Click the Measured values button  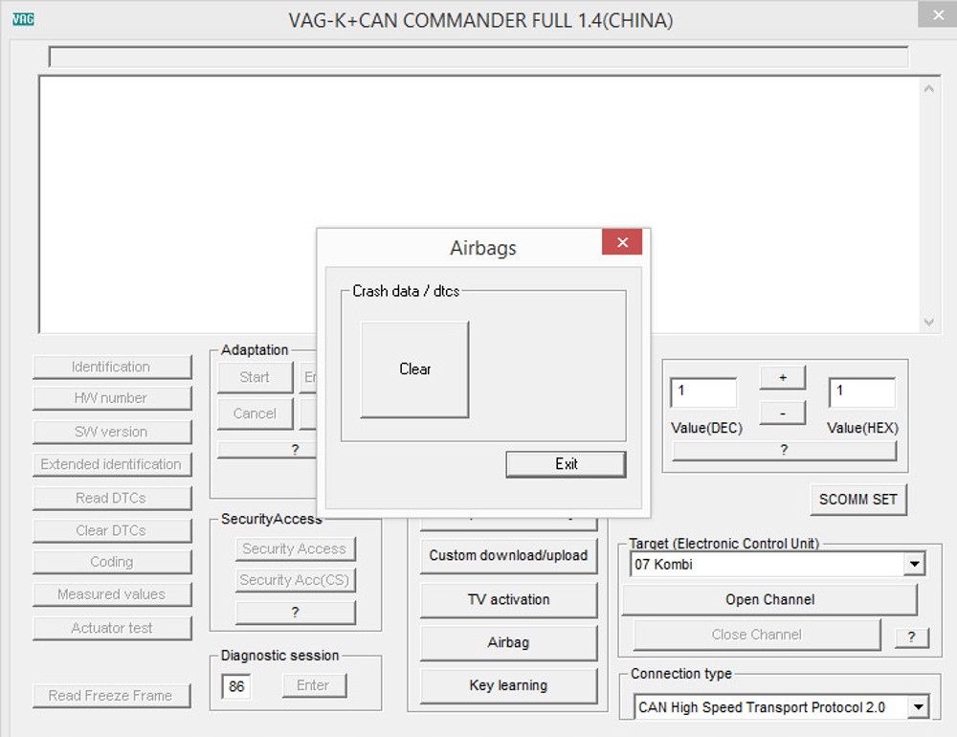point(112,594)
